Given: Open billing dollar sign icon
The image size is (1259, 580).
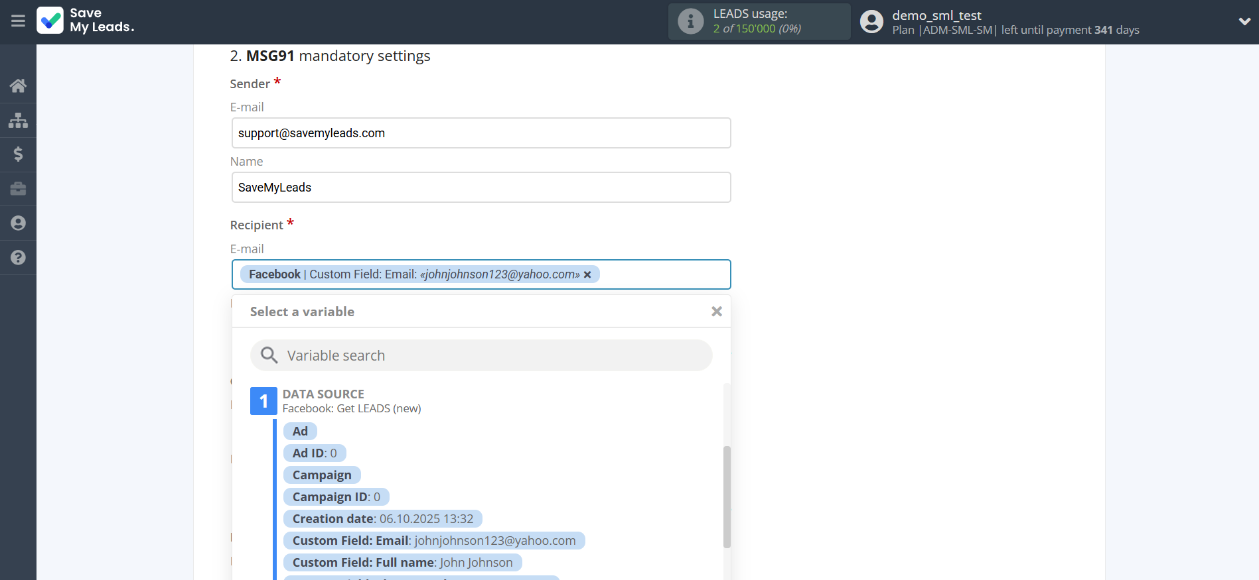Looking at the screenshot, I should click(18, 154).
